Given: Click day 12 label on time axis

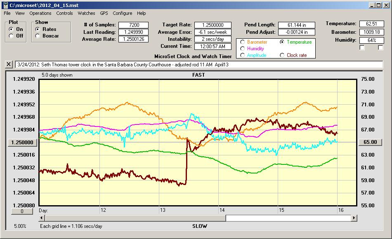Looking at the screenshot, I should (103, 210).
